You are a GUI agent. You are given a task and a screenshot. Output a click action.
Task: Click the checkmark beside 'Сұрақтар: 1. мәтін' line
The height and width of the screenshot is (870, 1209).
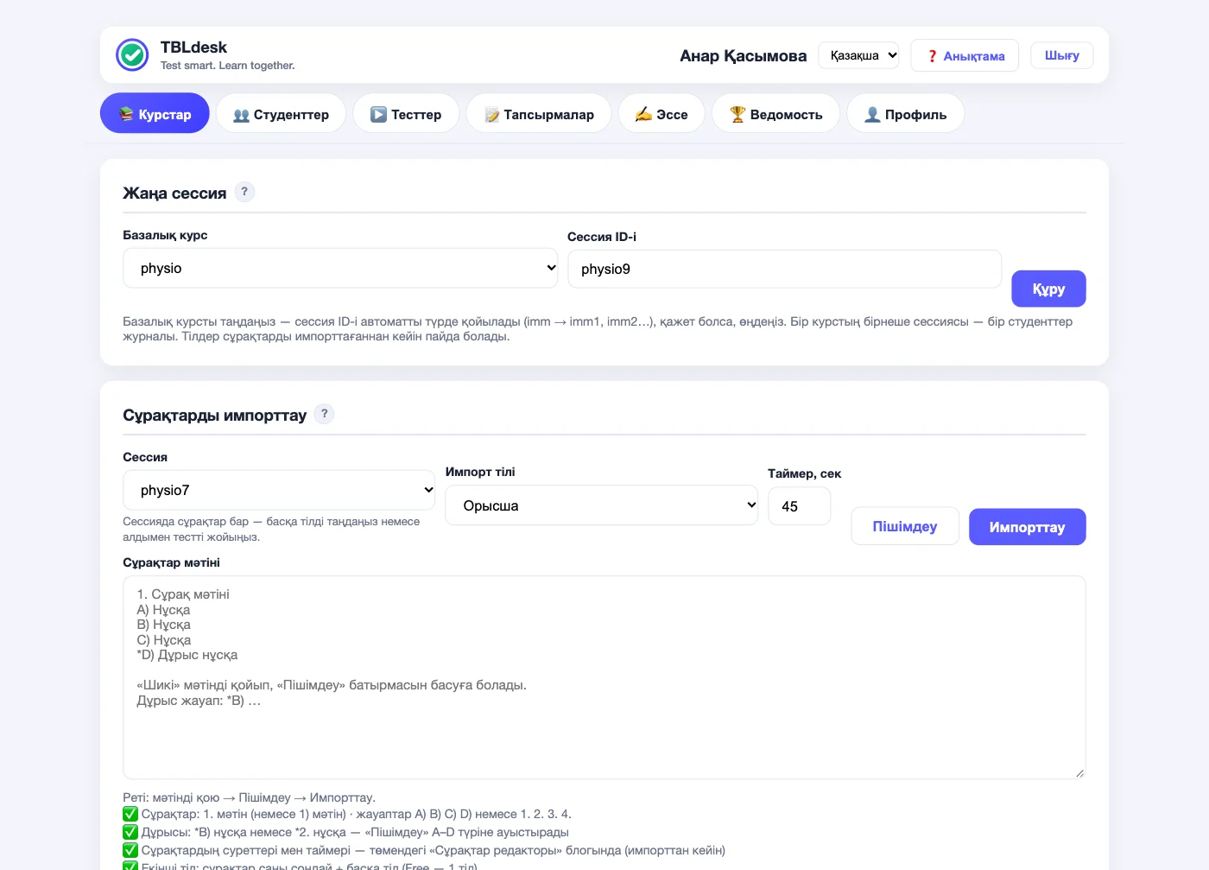coord(130,814)
